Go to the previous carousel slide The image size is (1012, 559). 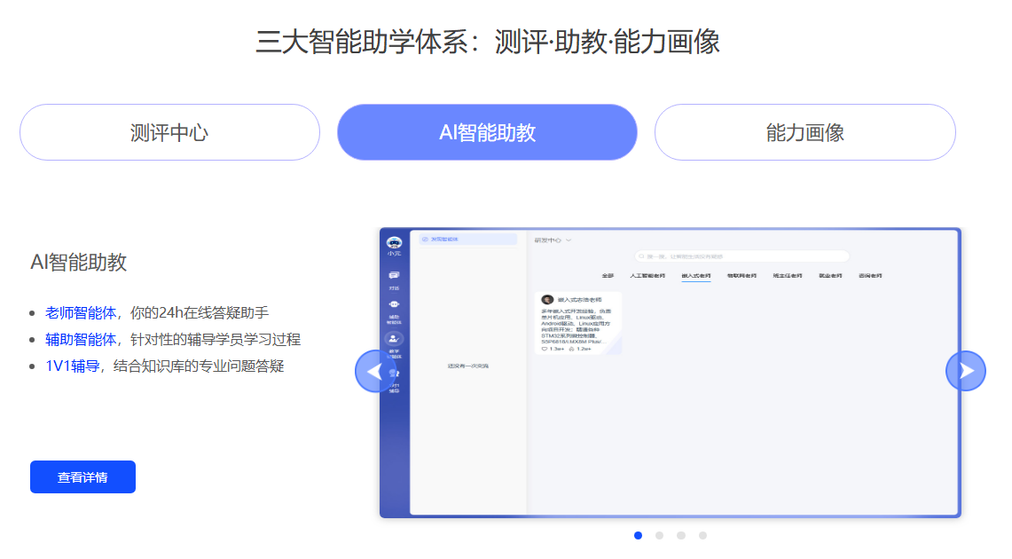click(x=375, y=371)
